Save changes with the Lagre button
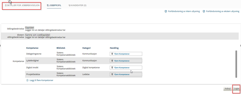Viewport: 241px width, 94px height. click(x=236, y=88)
